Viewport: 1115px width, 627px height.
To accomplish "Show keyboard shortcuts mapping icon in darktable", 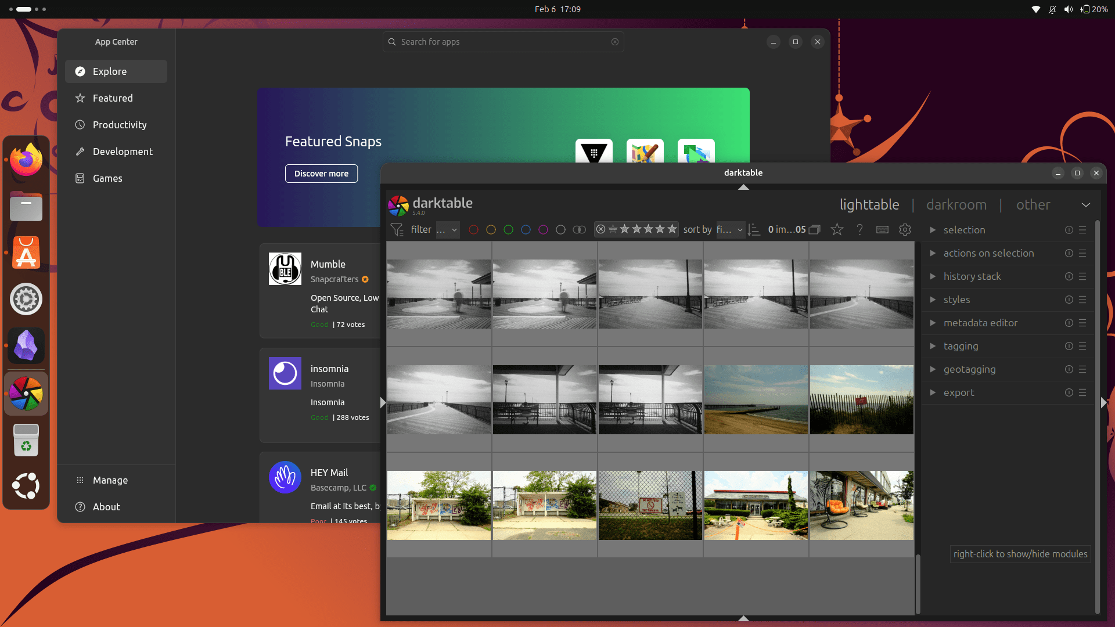I will click(x=882, y=230).
